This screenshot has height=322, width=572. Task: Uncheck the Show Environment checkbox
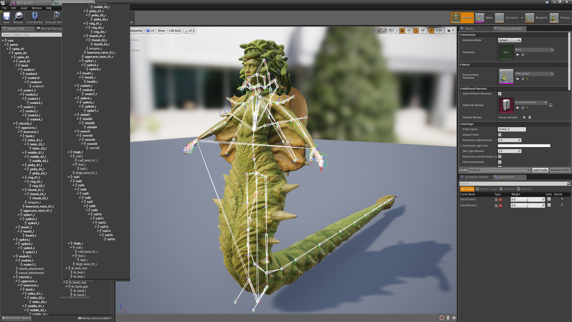pos(500,162)
